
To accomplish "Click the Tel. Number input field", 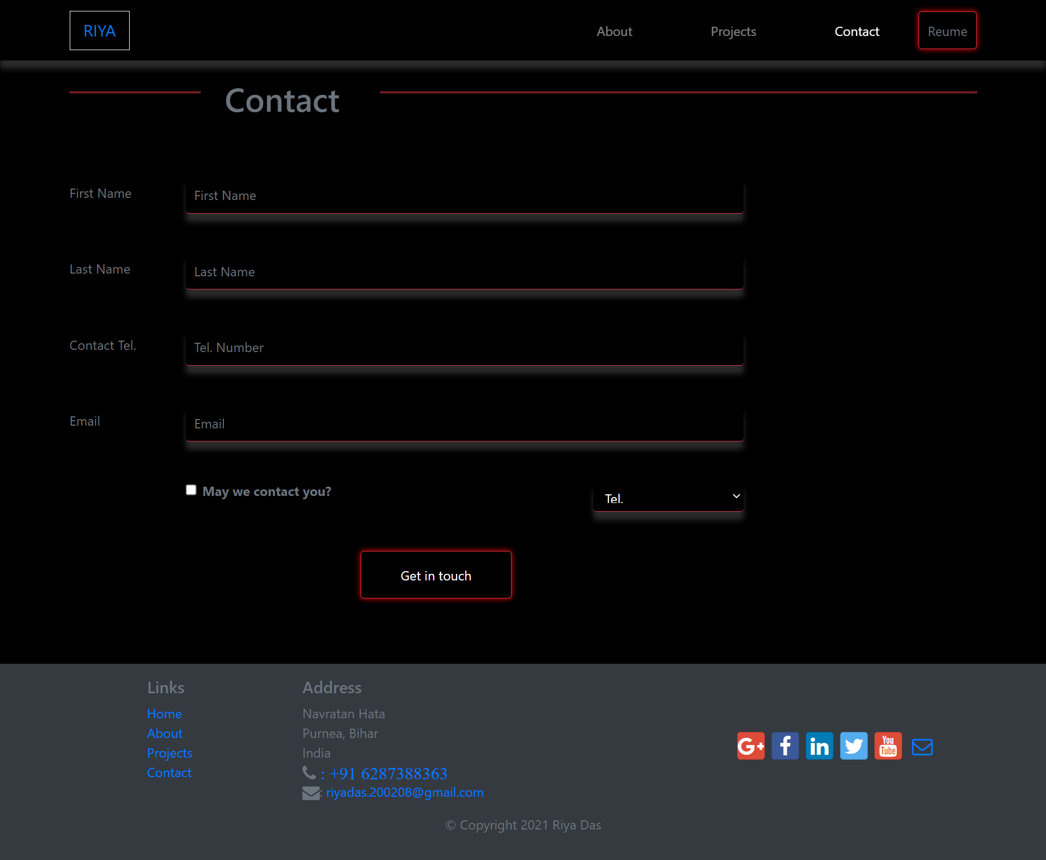I will [463, 349].
